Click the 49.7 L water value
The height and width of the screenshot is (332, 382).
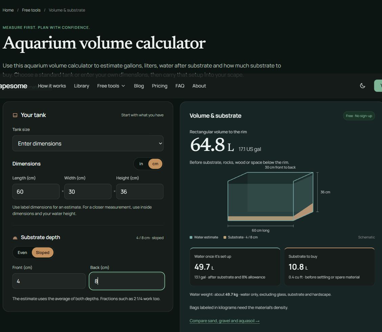click(204, 267)
